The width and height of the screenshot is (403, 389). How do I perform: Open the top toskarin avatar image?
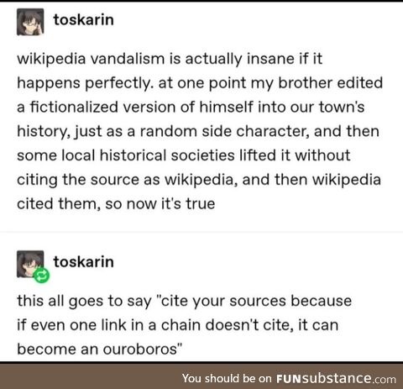30,22
